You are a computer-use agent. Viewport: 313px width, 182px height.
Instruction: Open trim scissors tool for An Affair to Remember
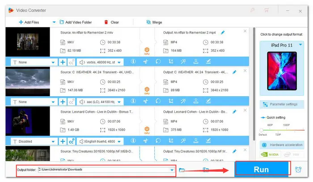pyautogui.click(x=146, y=62)
